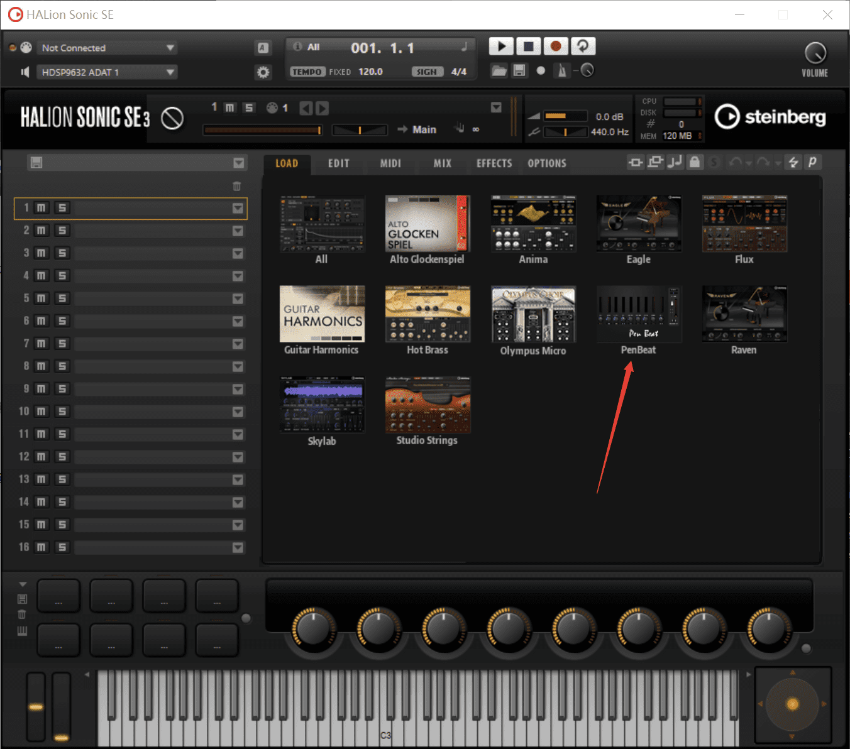This screenshot has width=850, height=749.
Task: Click the pad save icon
Action: [22, 599]
